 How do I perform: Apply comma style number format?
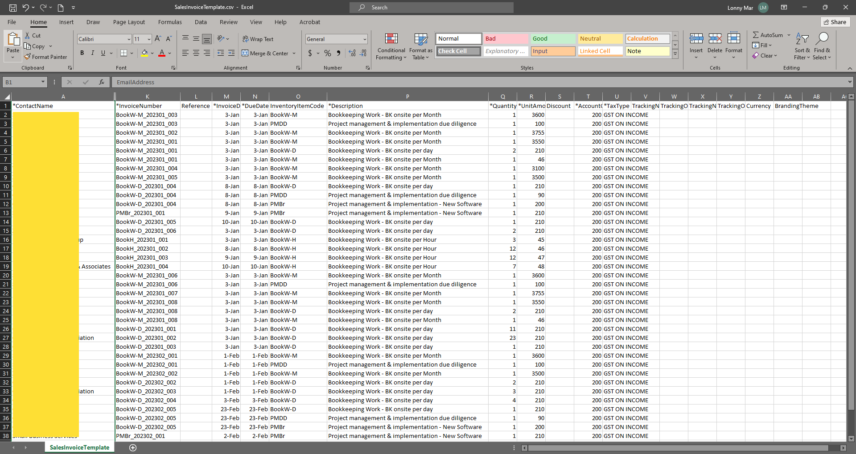339,53
